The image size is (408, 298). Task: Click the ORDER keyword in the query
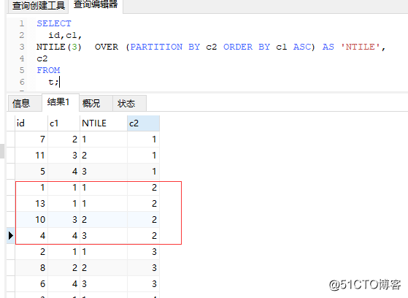click(x=238, y=47)
